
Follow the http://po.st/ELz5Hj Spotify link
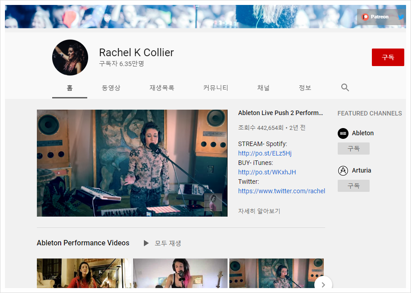(x=265, y=153)
